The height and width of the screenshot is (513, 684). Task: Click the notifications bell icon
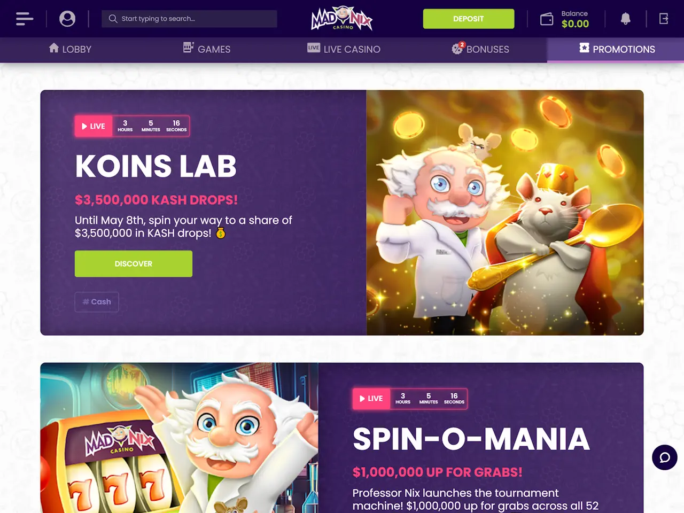[x=625, y=19]
